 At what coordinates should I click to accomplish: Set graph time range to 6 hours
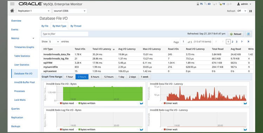click(95, 77)
